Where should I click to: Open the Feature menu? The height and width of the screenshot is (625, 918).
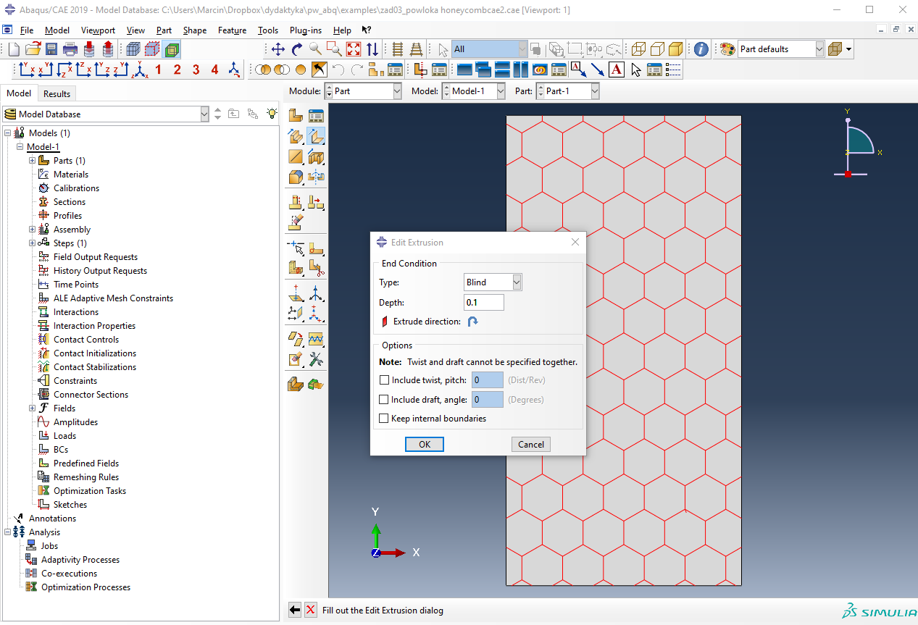[x=232, y=30]
